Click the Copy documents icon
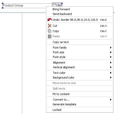Image resolution: width=115 pixels, height=114 pixels. (50, 31)
